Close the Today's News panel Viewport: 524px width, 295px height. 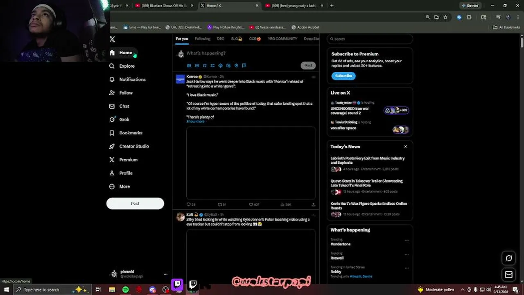click(x=406, y=147)
